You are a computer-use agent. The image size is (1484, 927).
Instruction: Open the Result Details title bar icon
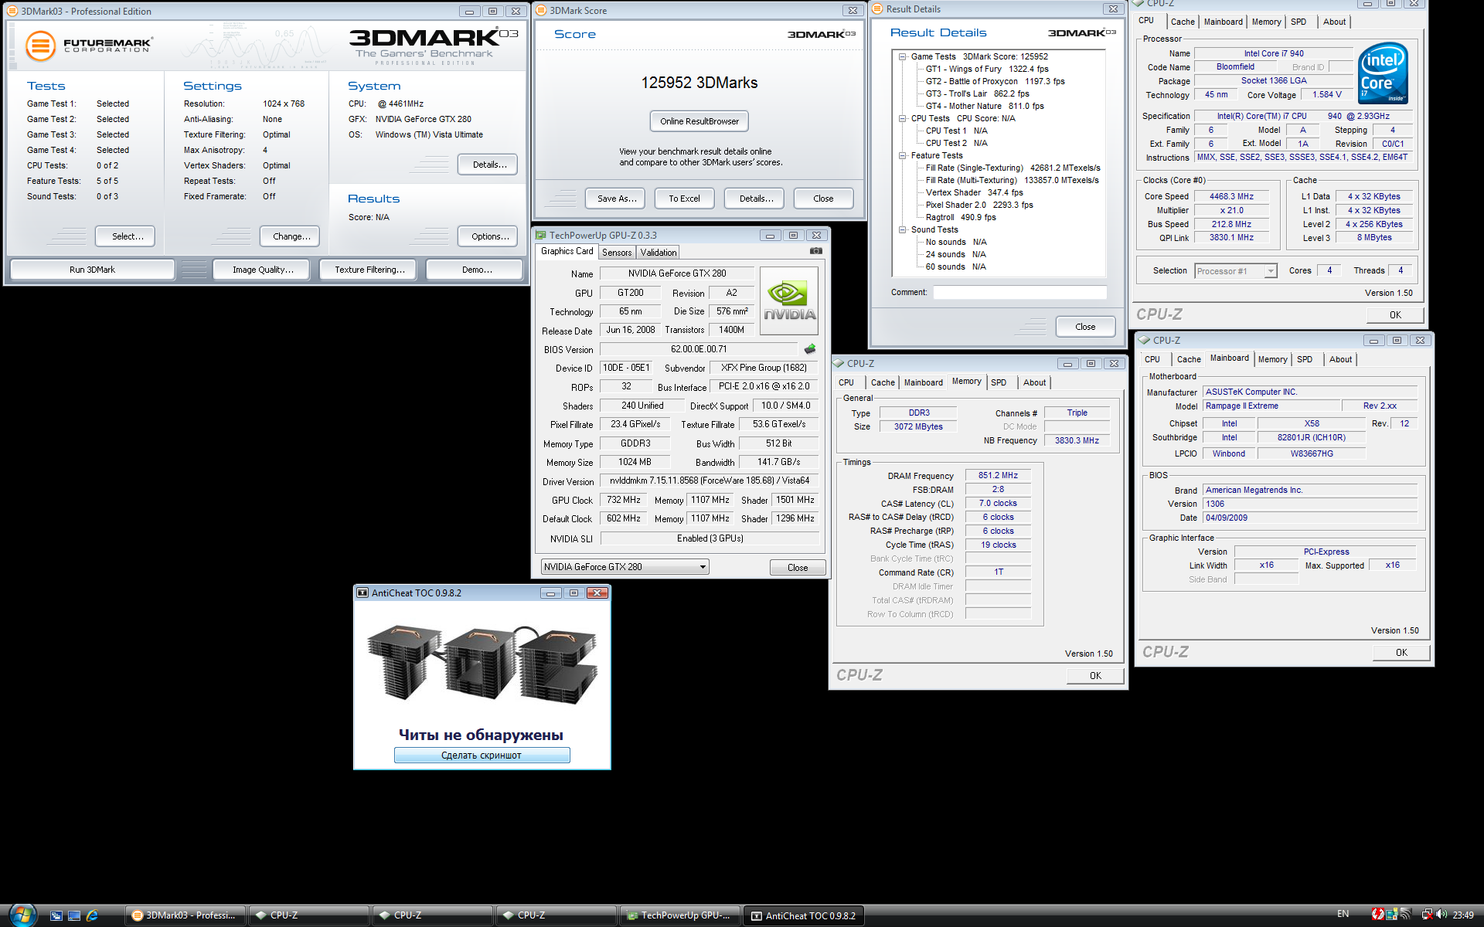point(877,8)
